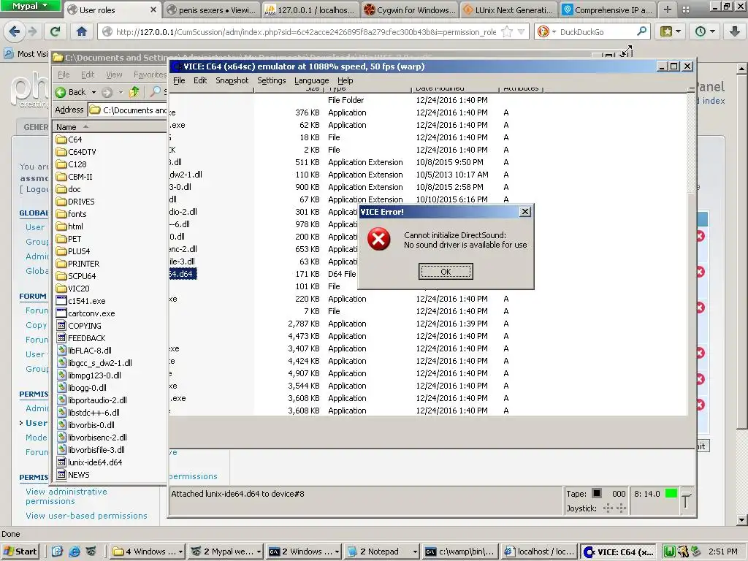Click the Internet Explorer quick launch icon
Image resolution: width=748 pixels, height=561 pixels.
(75, 552)
